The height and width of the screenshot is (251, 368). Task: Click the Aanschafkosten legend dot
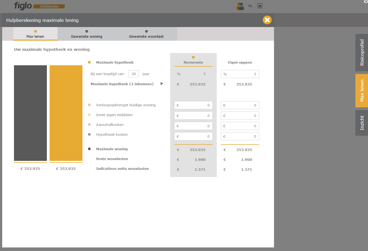point(89,125)
